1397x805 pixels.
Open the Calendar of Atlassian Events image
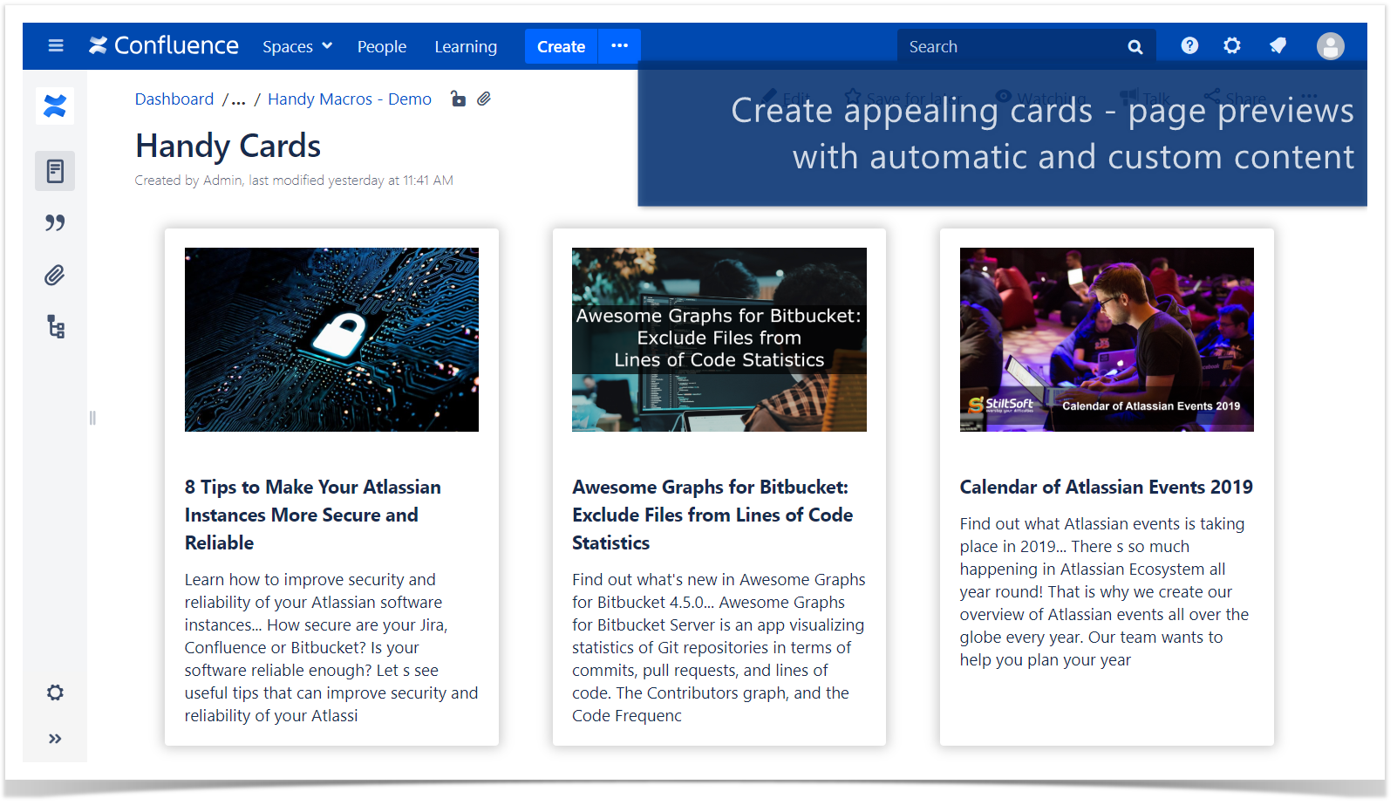point(1107,339)
